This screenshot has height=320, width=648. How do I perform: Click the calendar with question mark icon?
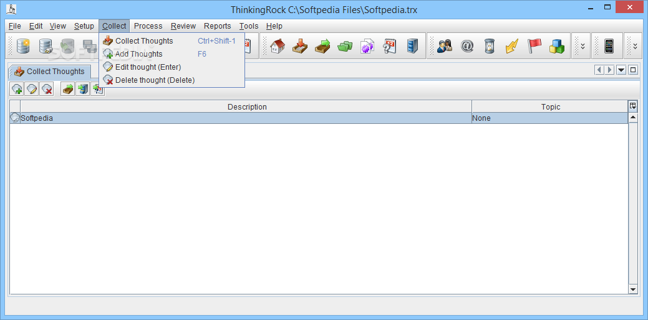pyautogui.click(x=389, y=46)
